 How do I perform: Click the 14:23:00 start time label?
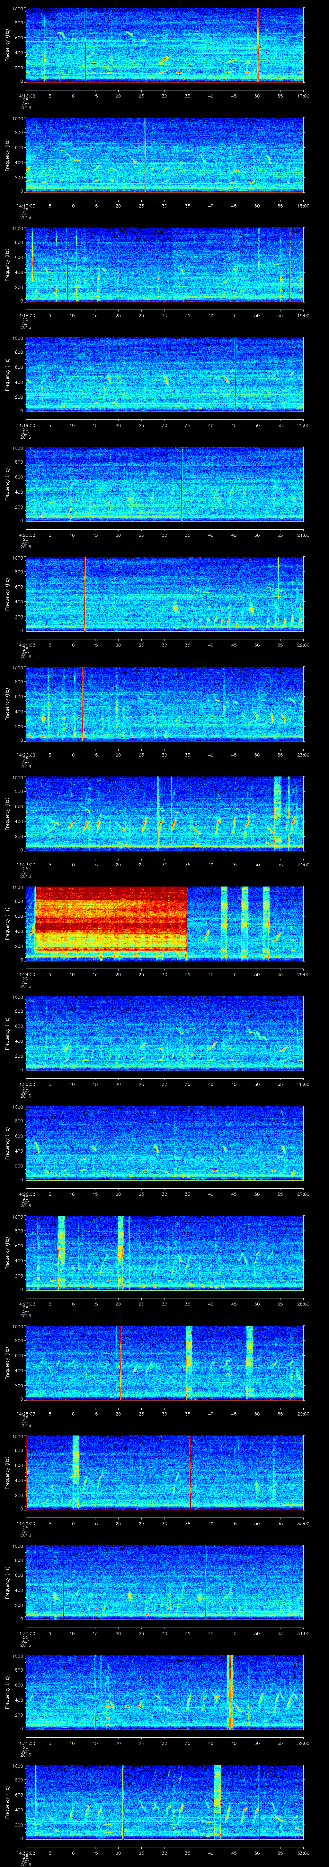click(x=26, y=865)
